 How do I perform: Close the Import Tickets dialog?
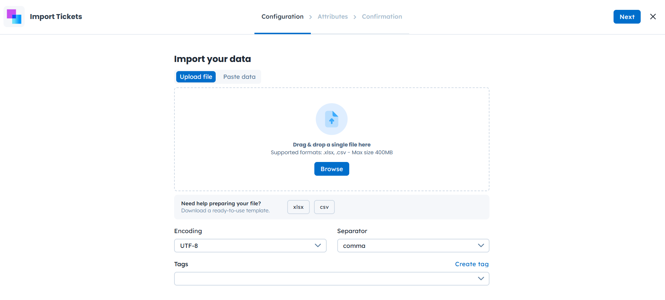(653, 17)
